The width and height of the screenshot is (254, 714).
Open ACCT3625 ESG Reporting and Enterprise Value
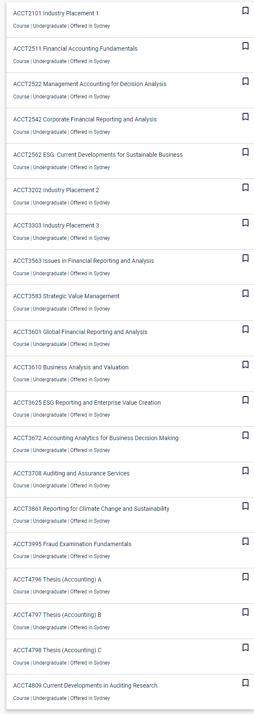[87, 403]
